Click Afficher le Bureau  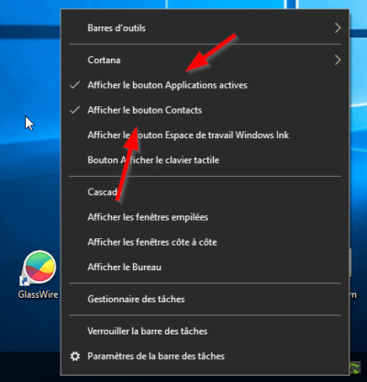click(x=205, y=267)
